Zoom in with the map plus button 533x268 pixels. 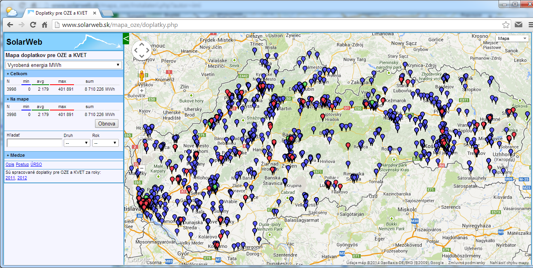click(x=141, y=91)
